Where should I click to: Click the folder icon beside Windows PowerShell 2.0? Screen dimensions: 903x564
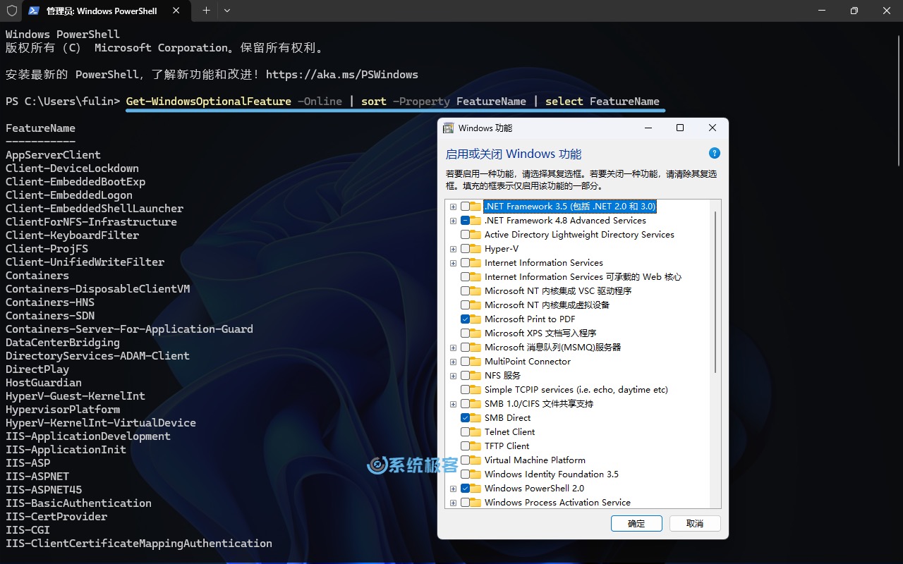pyautogui.click(x=476, y=489)
